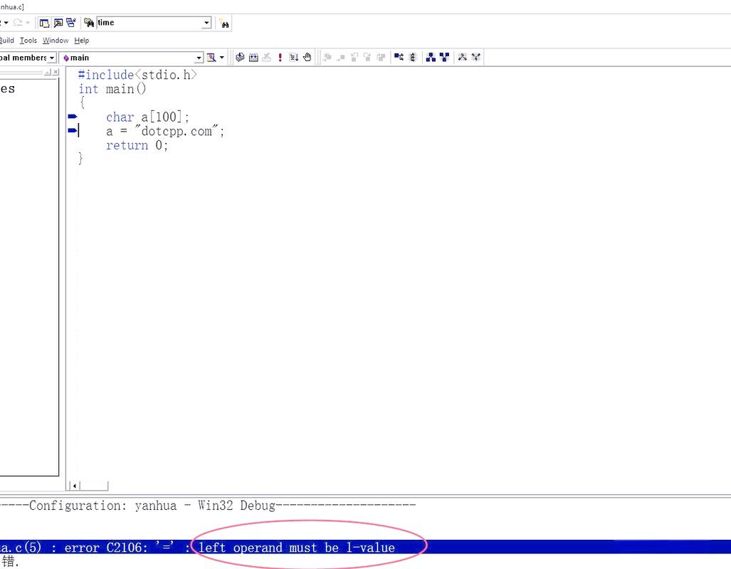This screenshot has width=731, height=569.
Task: Click the Search icon left of time box
Action: click(x=89, y=23)
